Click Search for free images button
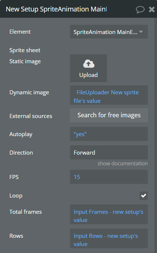This screenshot has width=157, height=253. [x=109, y=115]
